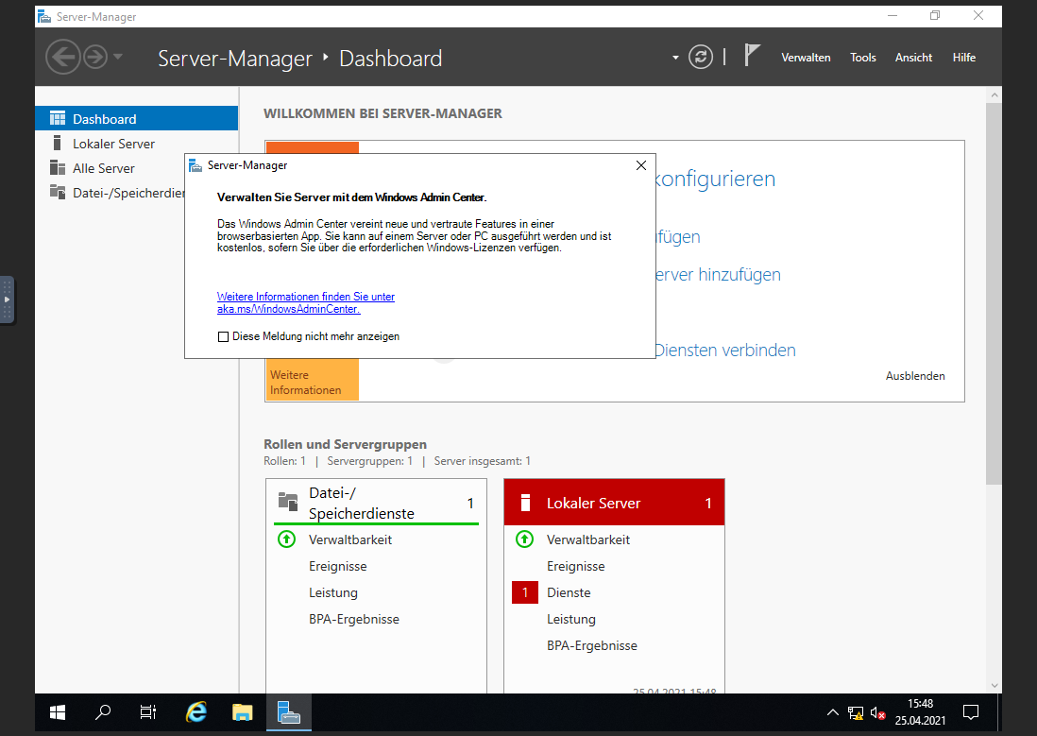
Task: Open File Explorer from the taskbar
Action: pyautogui.click(x=242, y=712)
